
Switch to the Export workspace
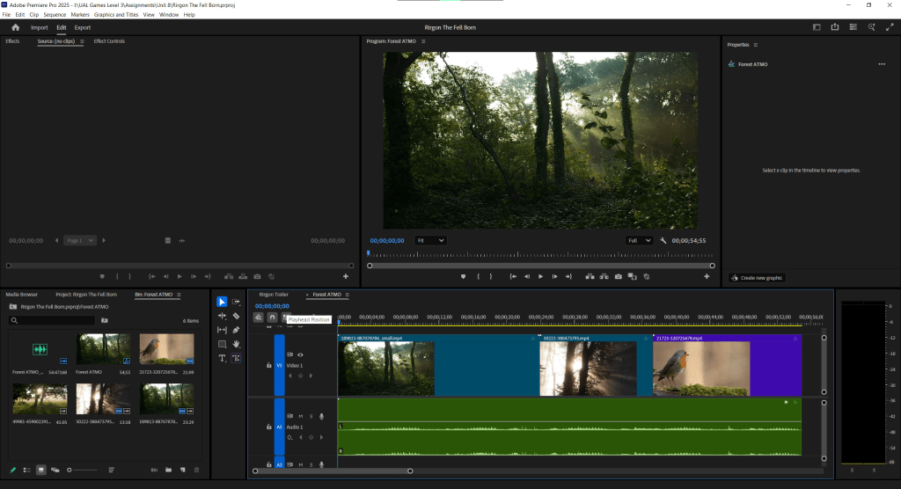coord(82,27)
